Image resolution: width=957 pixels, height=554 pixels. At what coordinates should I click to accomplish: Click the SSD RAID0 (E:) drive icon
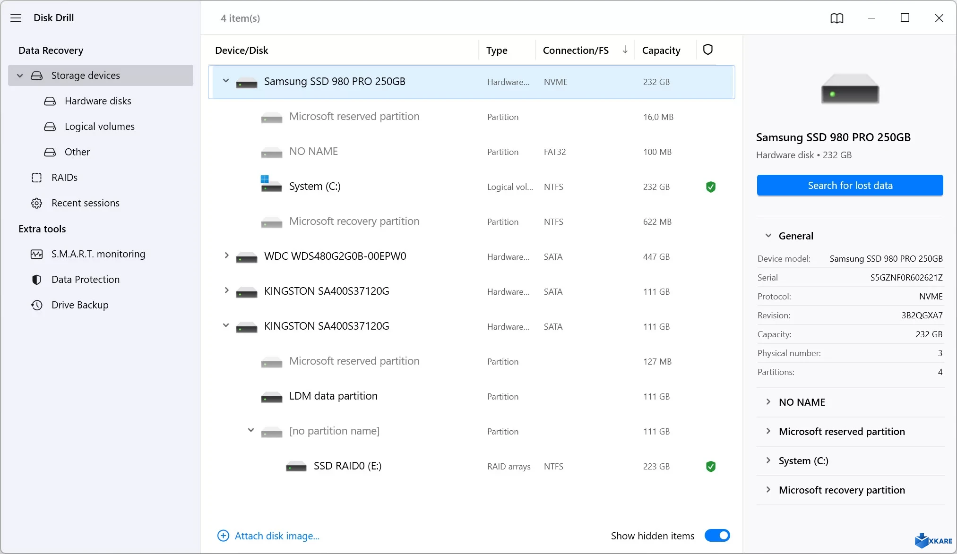click(296, 467)
